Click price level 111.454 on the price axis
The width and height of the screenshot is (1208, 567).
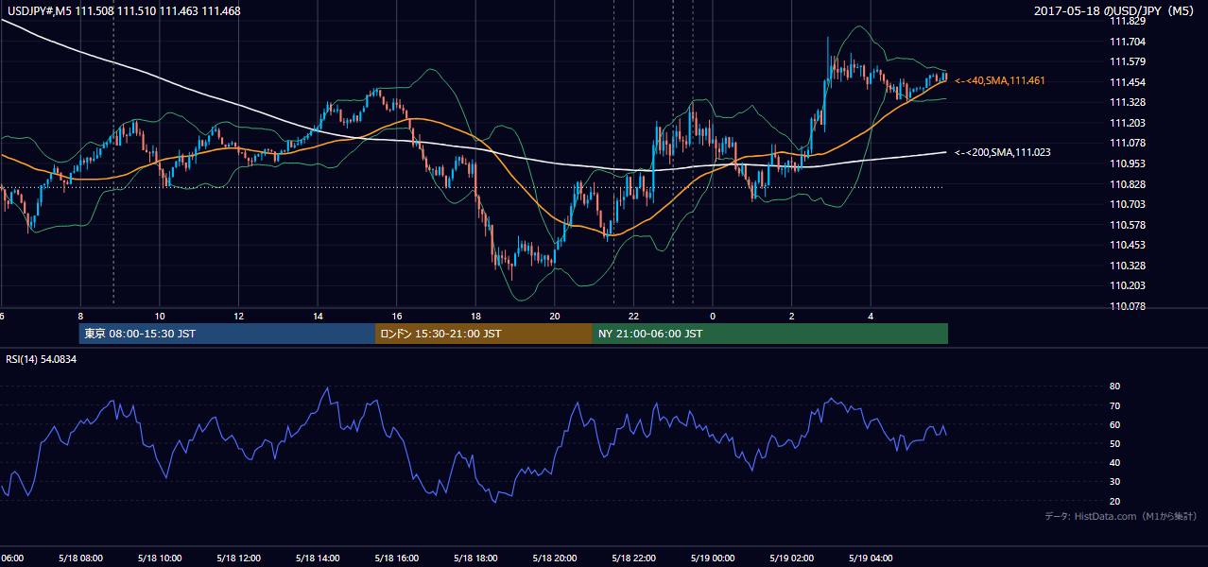(x=1127, y=82)
